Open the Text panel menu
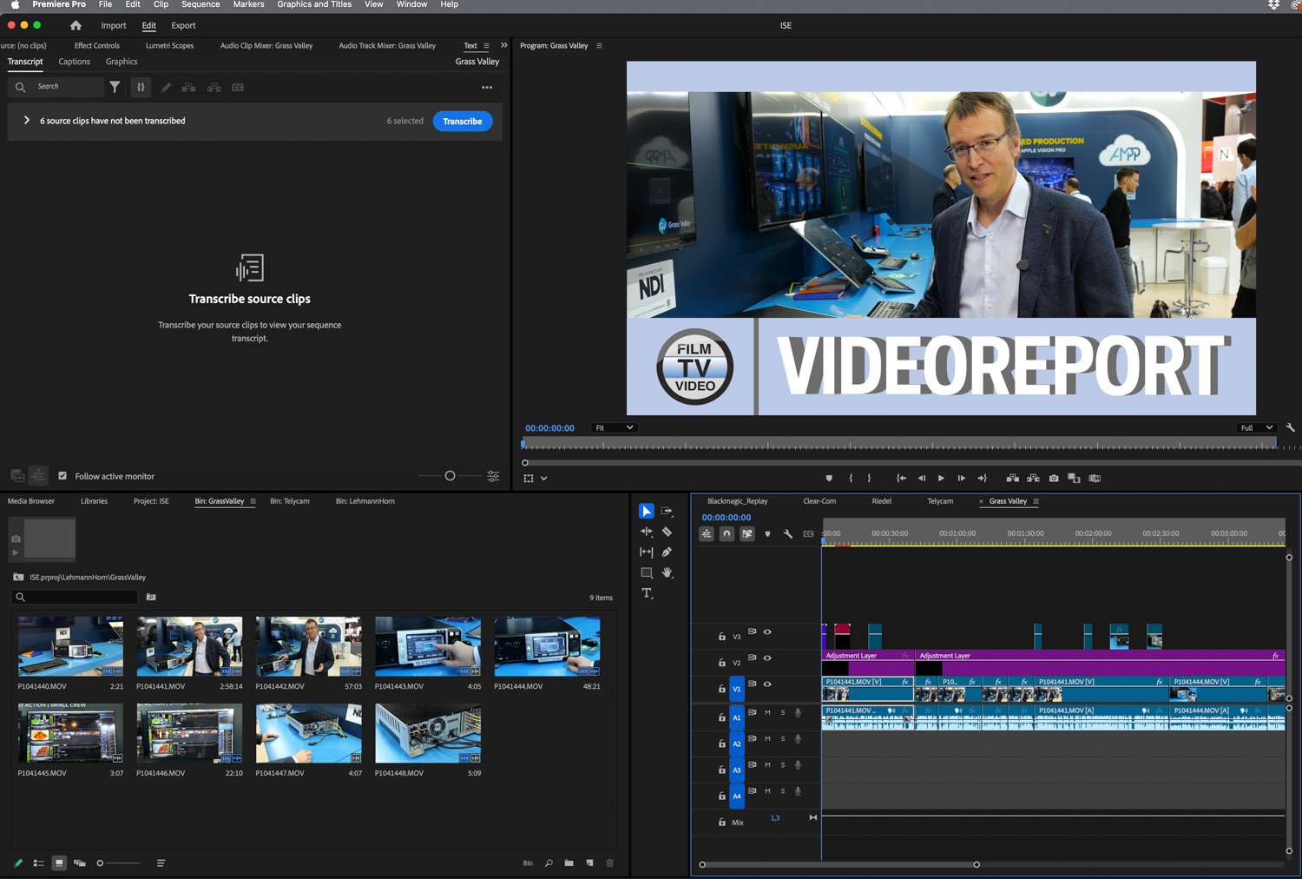The width and height of the screenshot is (1302, 879). click(x=486, y=46)
